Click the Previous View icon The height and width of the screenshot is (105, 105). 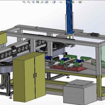tap(33, 2)
